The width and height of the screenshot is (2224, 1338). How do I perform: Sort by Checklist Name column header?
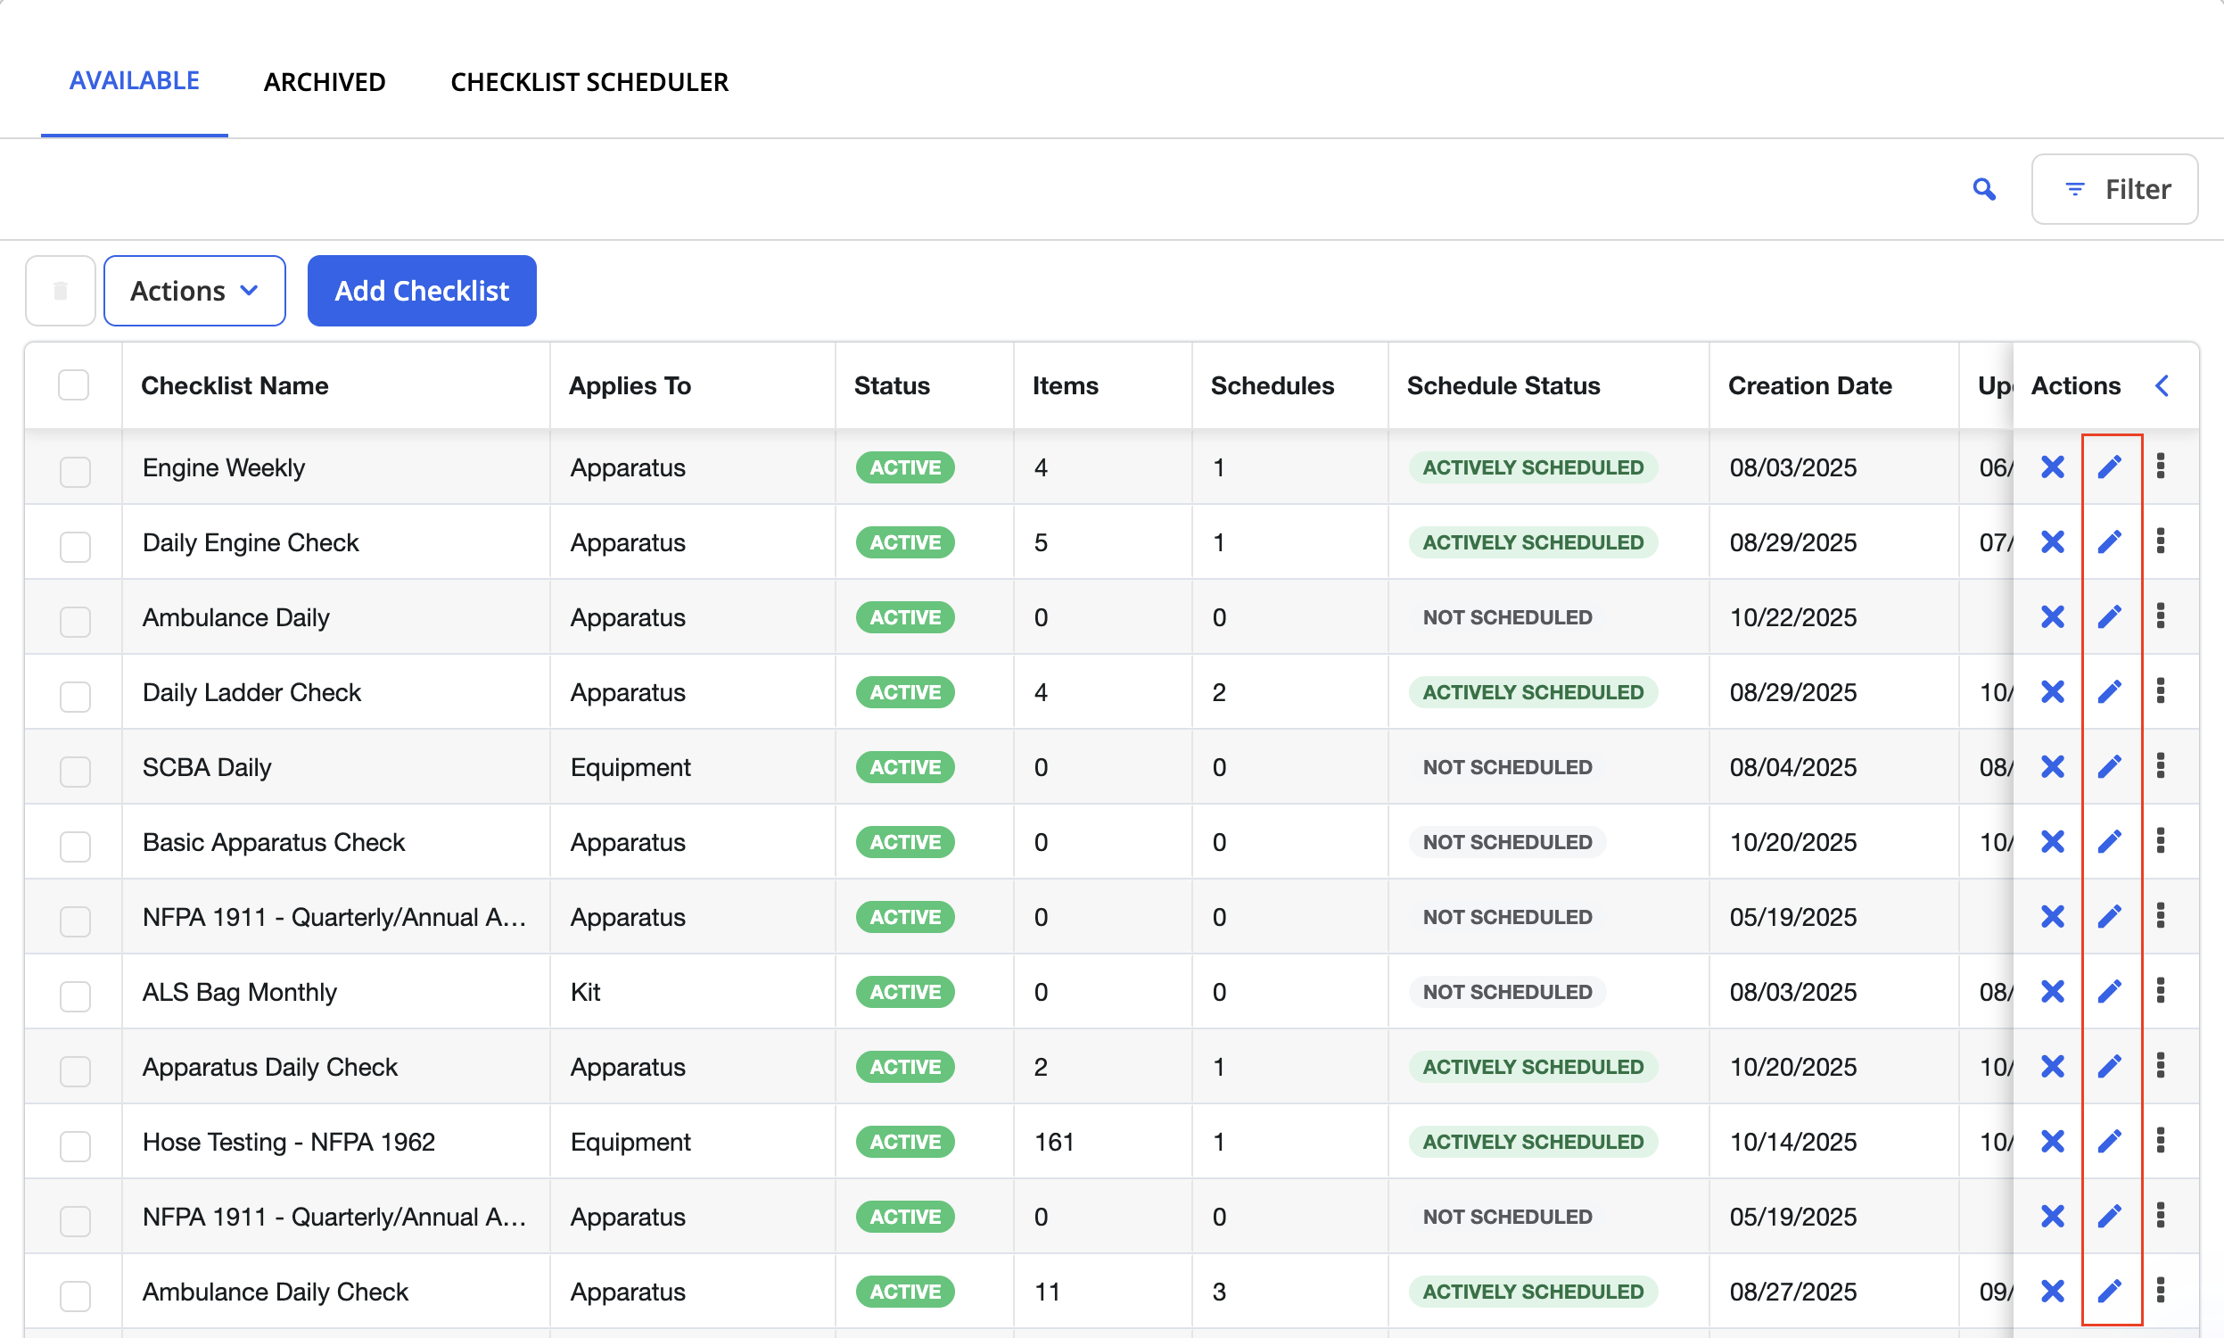(x=235, y=386)
